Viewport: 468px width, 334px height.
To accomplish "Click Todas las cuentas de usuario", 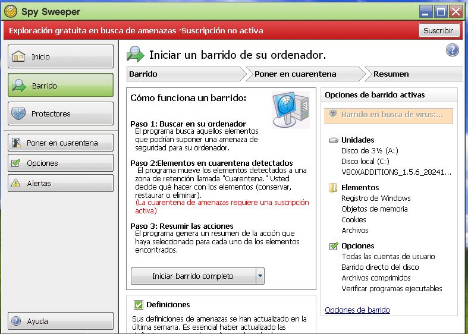I will [x=388, y=257].
